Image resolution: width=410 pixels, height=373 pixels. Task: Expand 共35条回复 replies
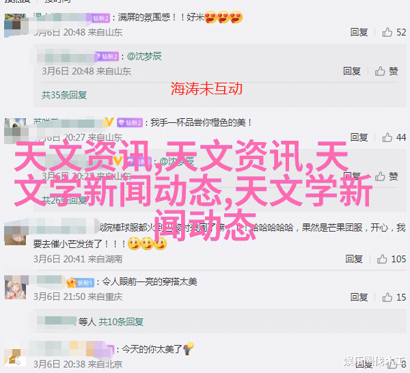click(x=64, y=95)
